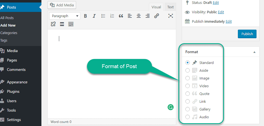Click the Grammarly icon in the editor
This screenshot has height=126, width=264.
171,107
